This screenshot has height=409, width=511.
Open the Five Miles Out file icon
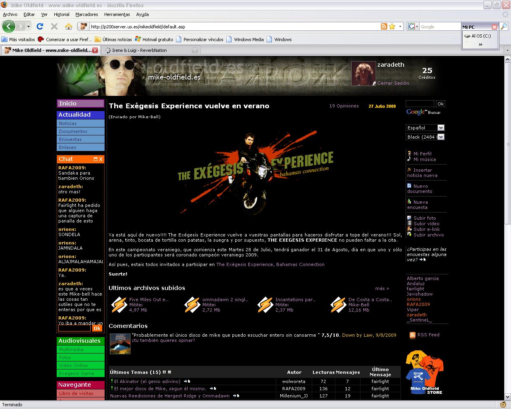point(119,305)
